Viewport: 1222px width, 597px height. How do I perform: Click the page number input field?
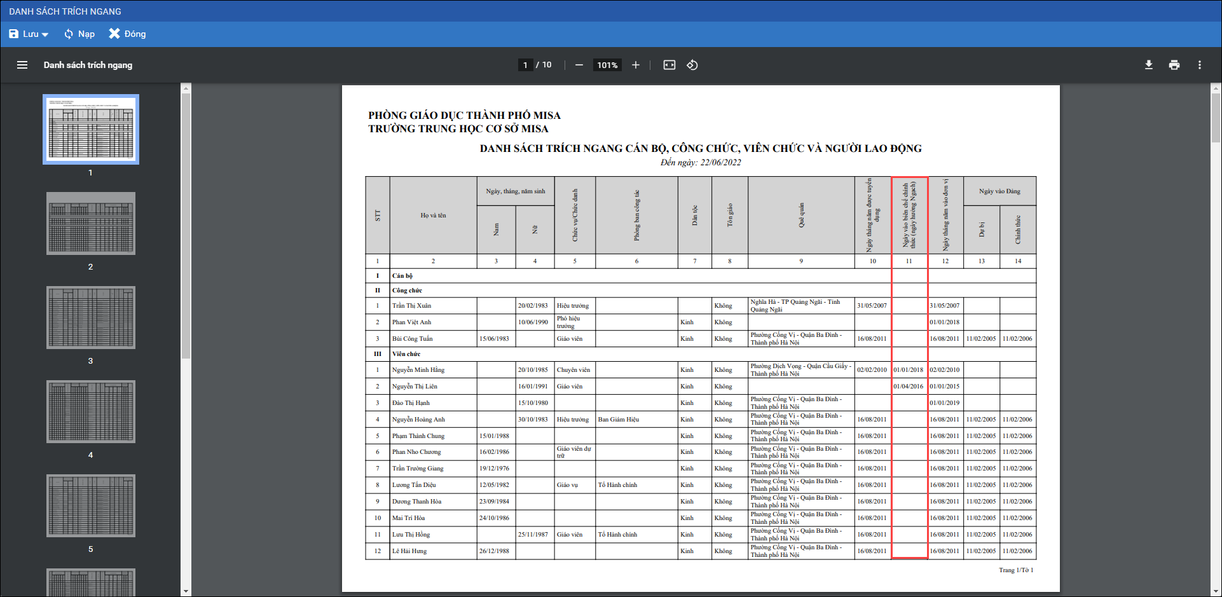click(x=525, y=65)
